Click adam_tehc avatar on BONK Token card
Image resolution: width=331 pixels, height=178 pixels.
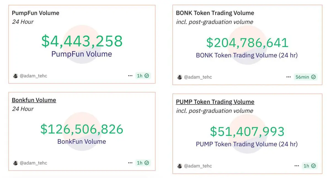click(180, 77)
